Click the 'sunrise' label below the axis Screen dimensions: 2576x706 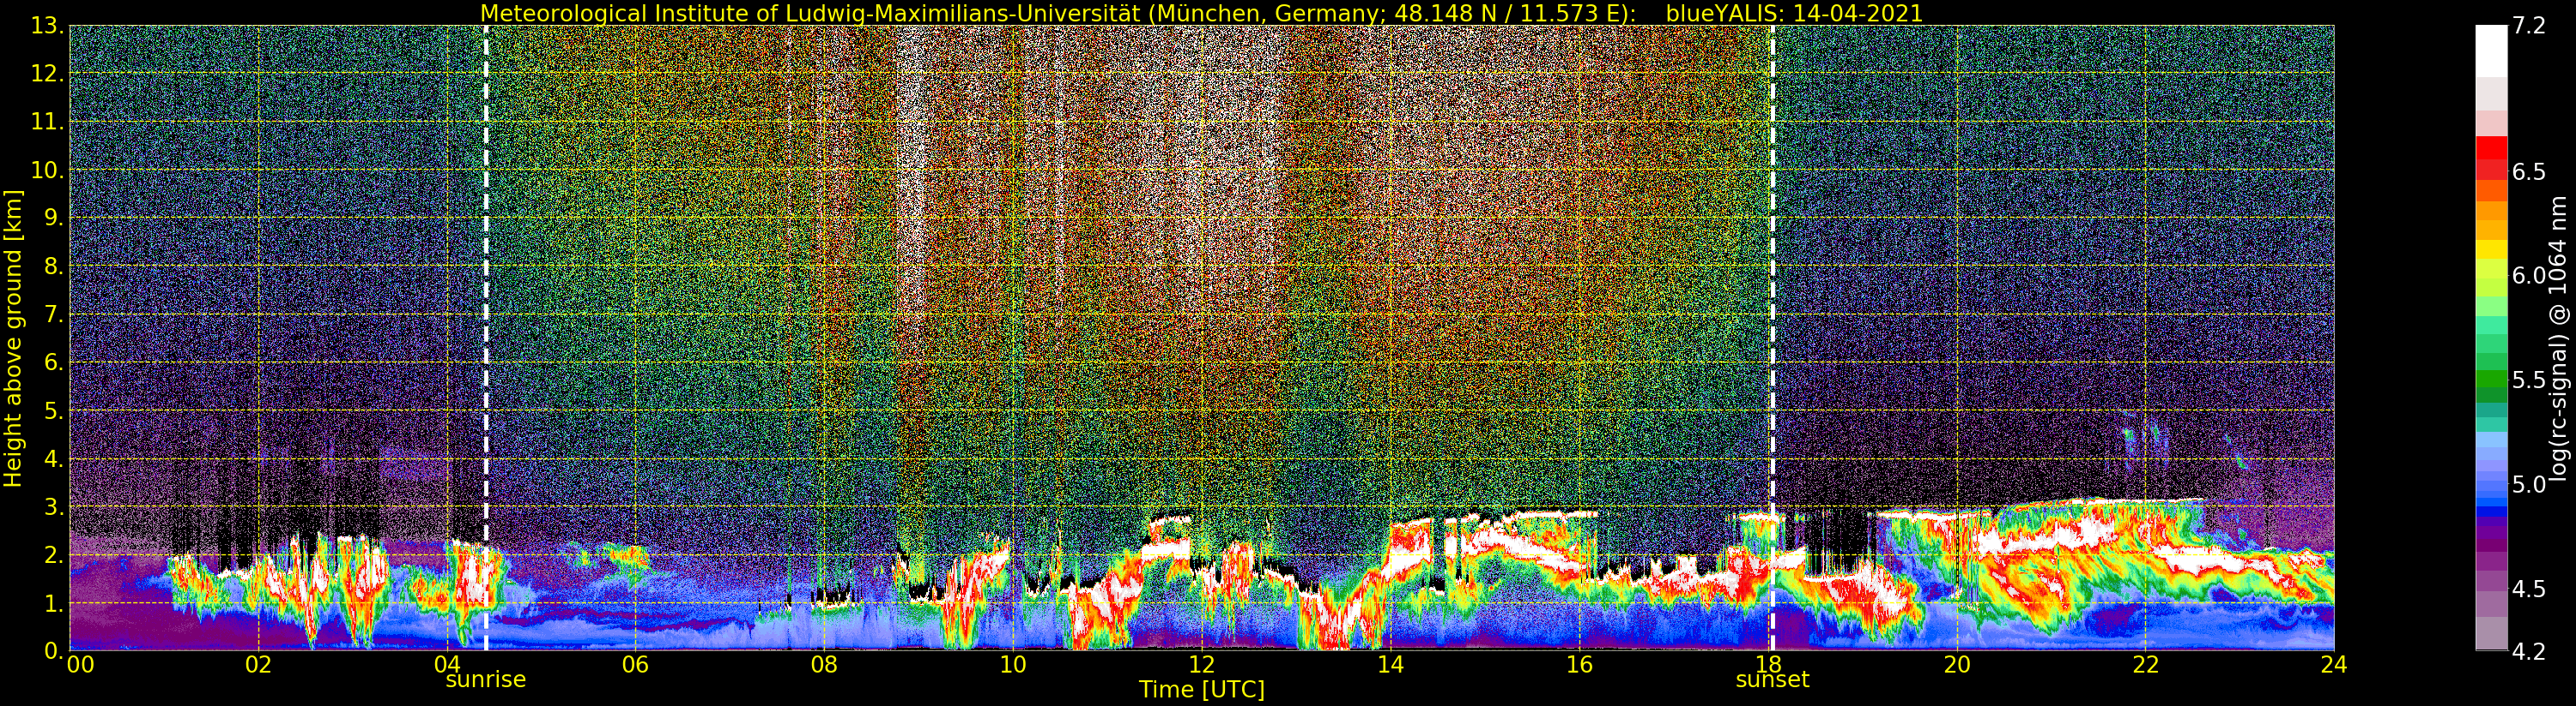click(486, 680)
